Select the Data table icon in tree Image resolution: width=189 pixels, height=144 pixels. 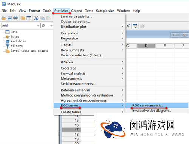[8, 32]
